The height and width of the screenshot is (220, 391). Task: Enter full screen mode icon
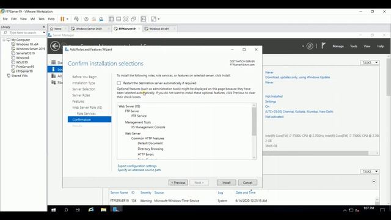(126, 19)
